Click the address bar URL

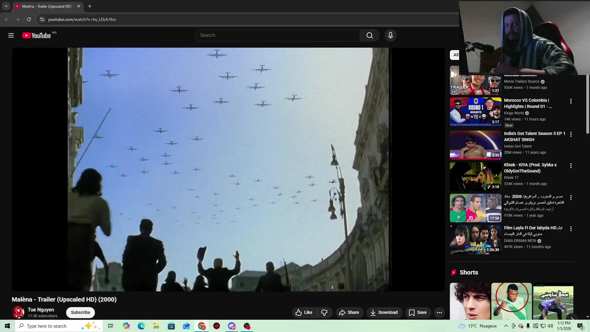coord(82,19)
